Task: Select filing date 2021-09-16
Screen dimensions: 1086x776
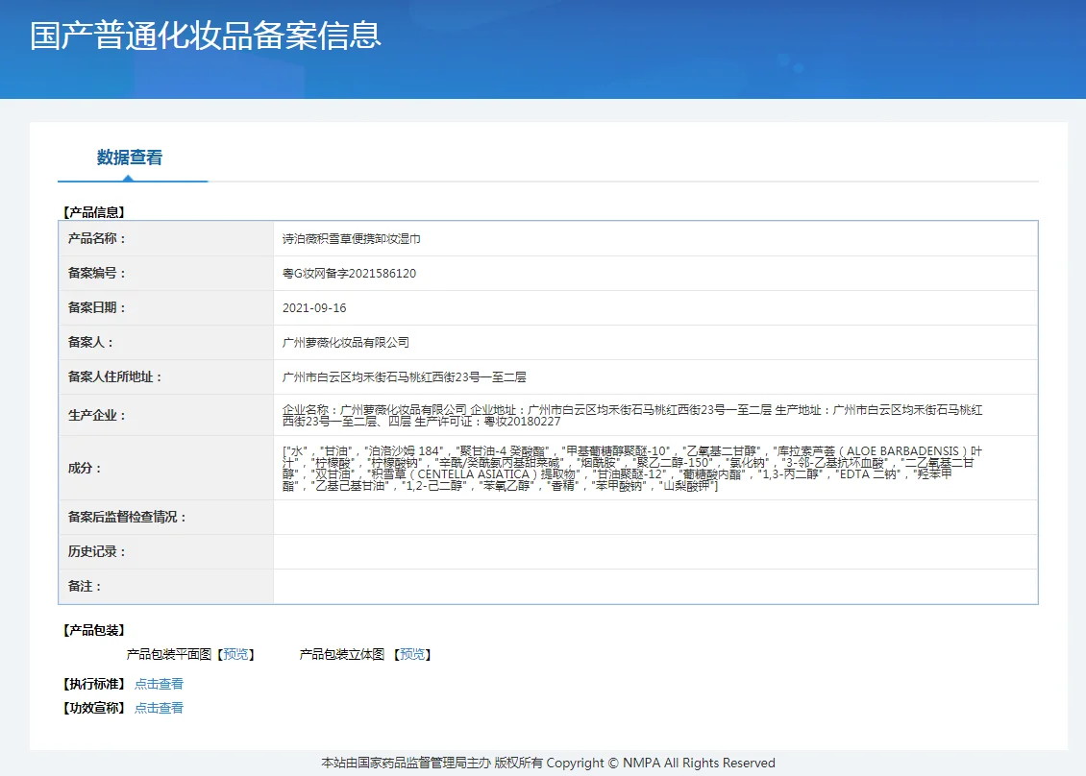Action: click(x=314, y=308)
